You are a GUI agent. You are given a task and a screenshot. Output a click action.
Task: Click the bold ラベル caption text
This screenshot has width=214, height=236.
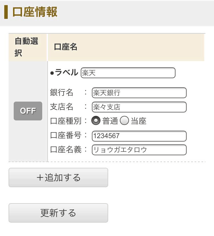(x=66, y=73)
